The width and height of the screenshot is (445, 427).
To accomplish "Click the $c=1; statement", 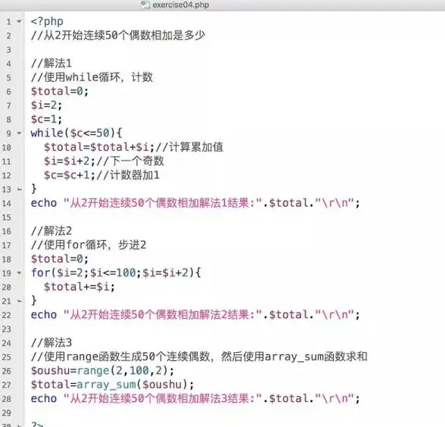I will (47, 120).
